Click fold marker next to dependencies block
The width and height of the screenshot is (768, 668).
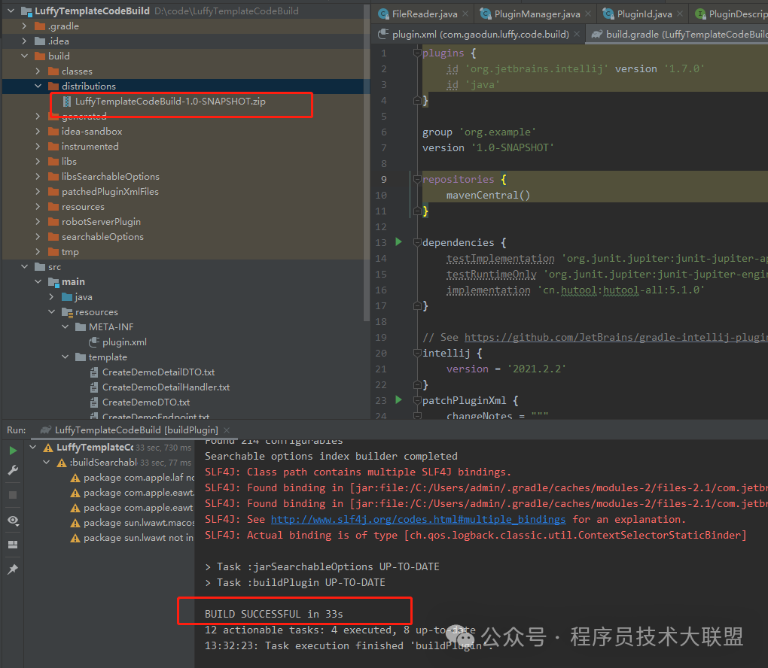(x=417, y=242)
